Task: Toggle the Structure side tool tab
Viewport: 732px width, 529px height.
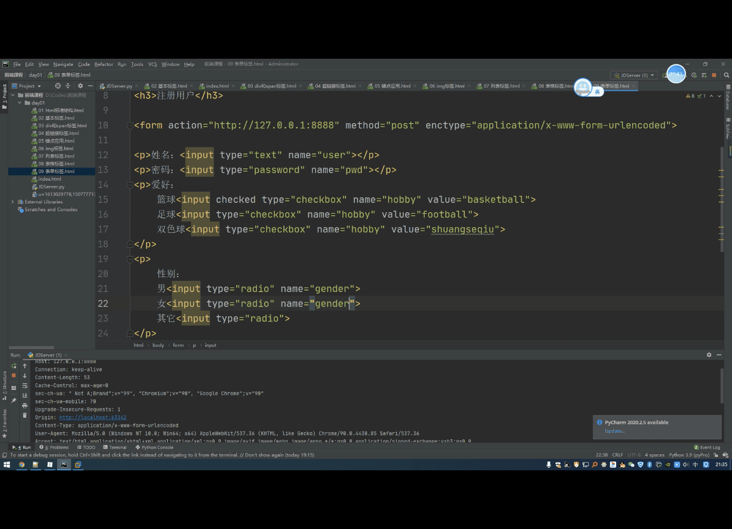Action: coord(4,385)
